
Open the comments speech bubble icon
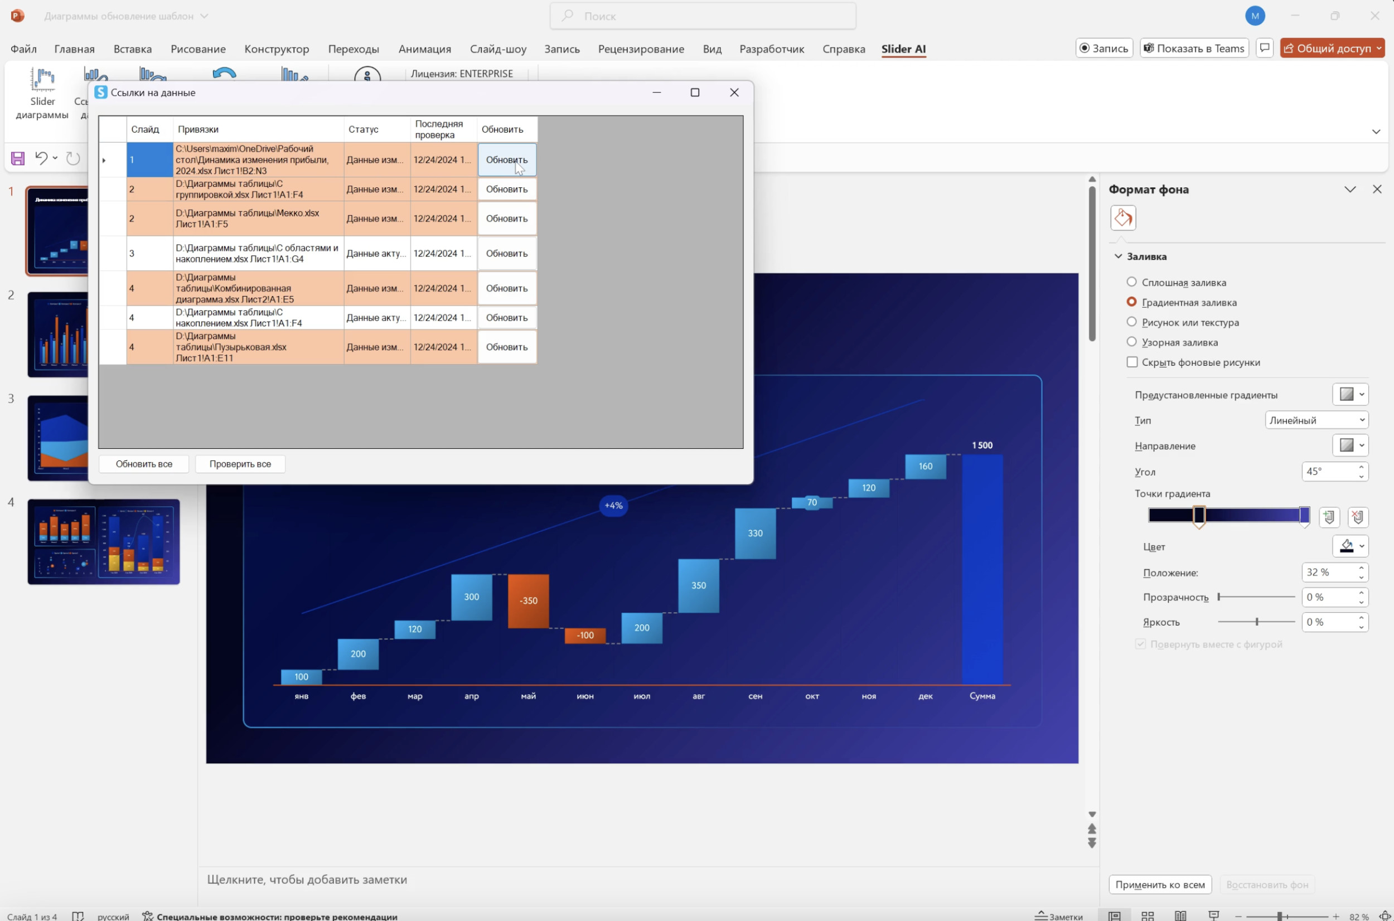(1264, 48)
